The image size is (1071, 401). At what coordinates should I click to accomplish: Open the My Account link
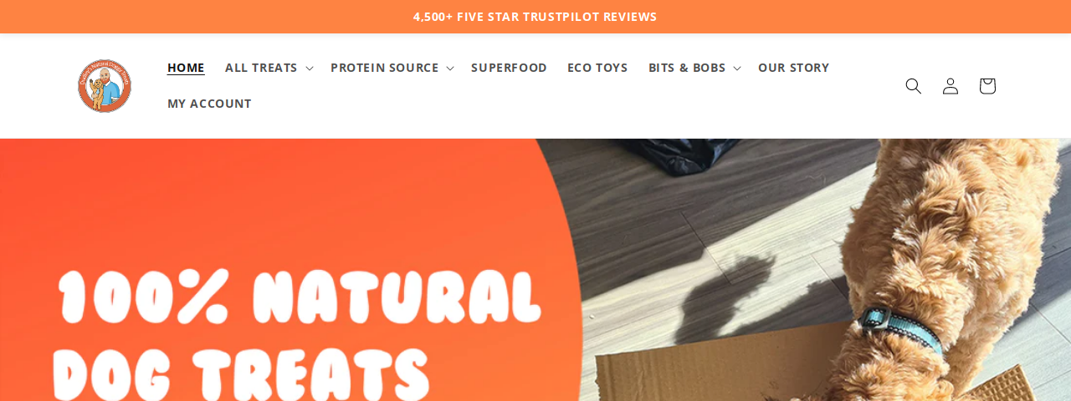pyautogui.click(x=209, y=104)
